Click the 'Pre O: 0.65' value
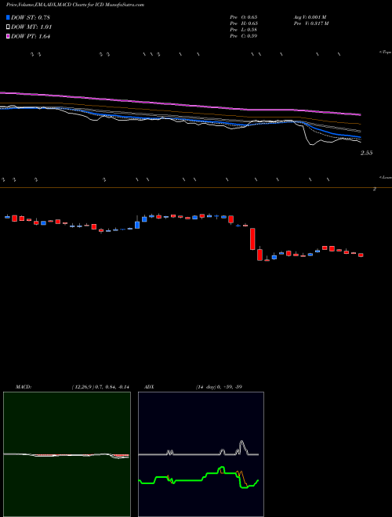392x517 pixels. [x=244, y=17]
